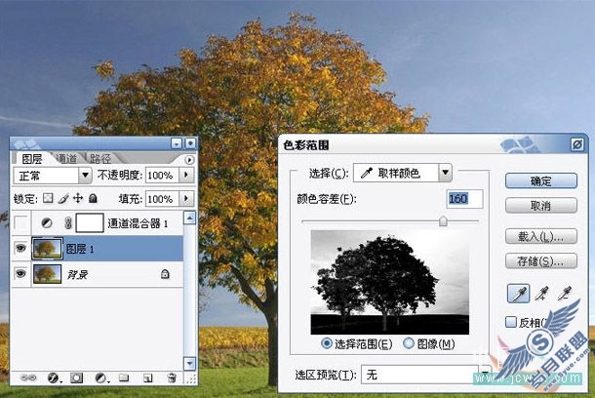Toggle lock position move icon
Image resolution: width=595 pixels, height=398 pixels.
78,198
